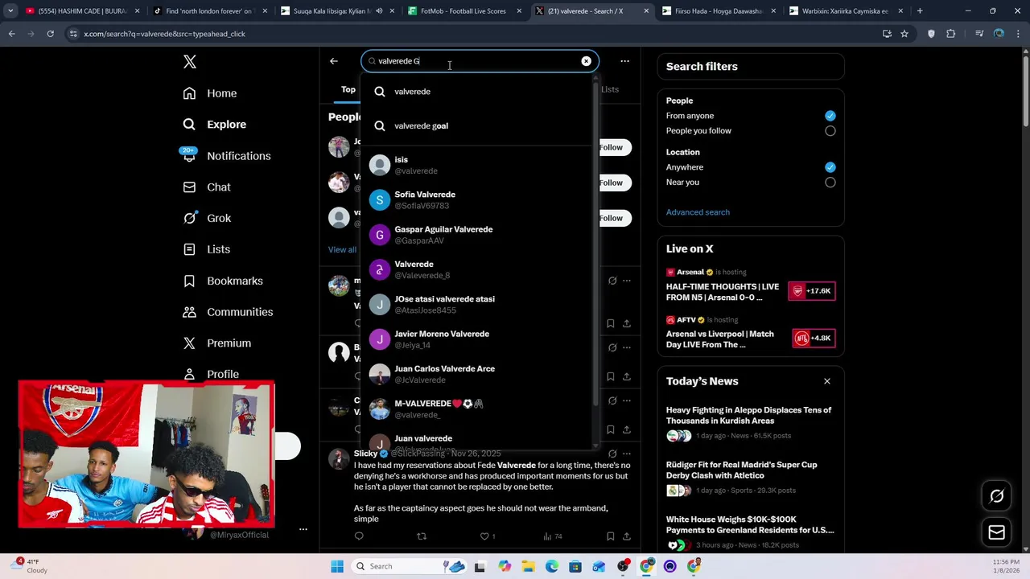The image size is (1030, 579).
Task: Go to Home in the X sidebar
Action: pyautogui.click(x=210, y=93)
